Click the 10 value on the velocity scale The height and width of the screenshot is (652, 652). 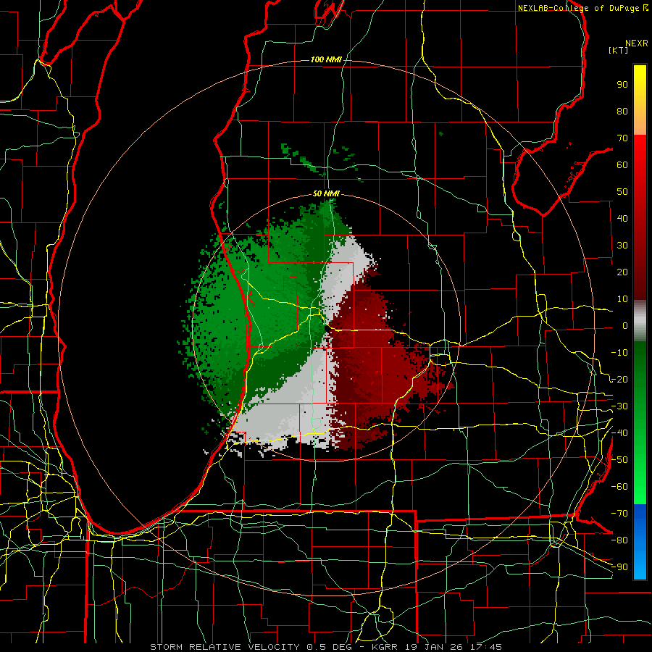coord(622,299)
